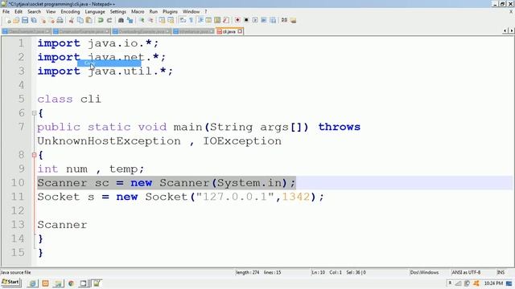Open the View menu
This screenshot has width=515, height=289.
point(51,11)
